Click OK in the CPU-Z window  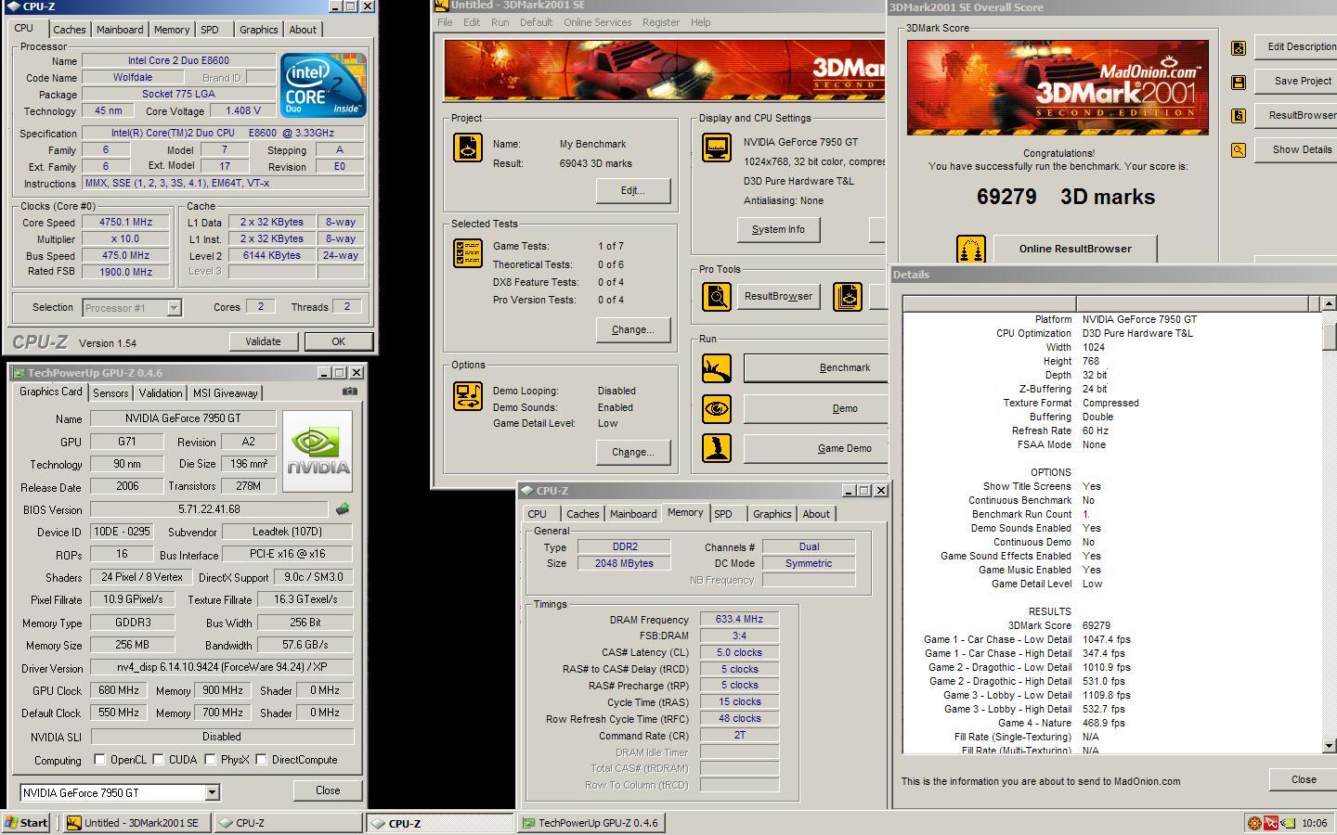point(338,341)
